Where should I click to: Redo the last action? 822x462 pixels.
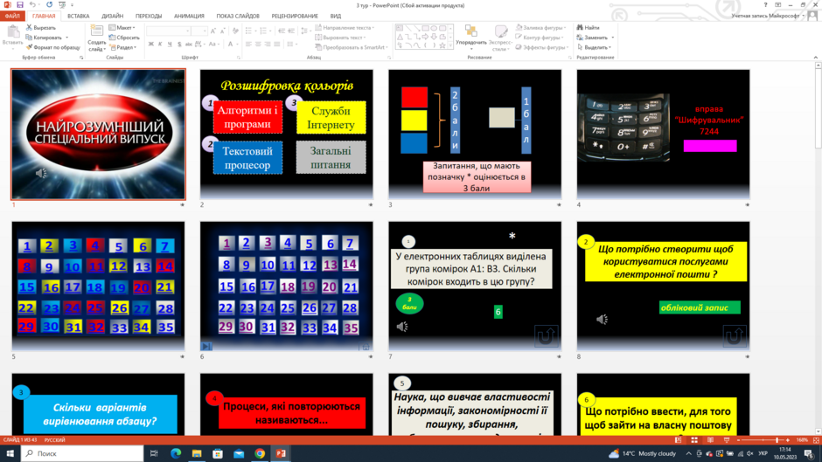(49, 4)
